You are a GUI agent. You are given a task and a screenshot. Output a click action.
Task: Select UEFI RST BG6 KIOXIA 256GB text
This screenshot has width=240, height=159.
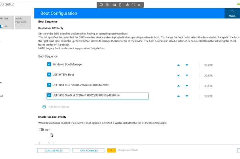[x=81, y=85]
